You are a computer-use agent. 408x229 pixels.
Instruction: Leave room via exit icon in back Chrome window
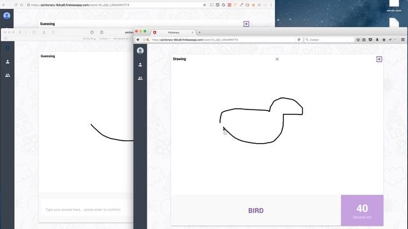coord(246,24)
